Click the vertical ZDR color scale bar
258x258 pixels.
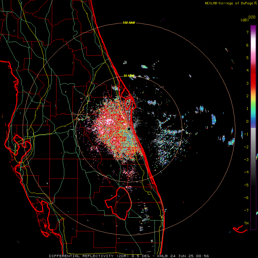253,128
